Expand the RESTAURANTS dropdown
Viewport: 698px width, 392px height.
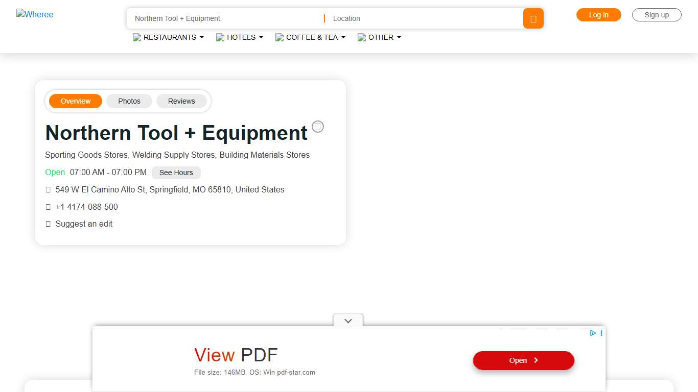(202, 37)
